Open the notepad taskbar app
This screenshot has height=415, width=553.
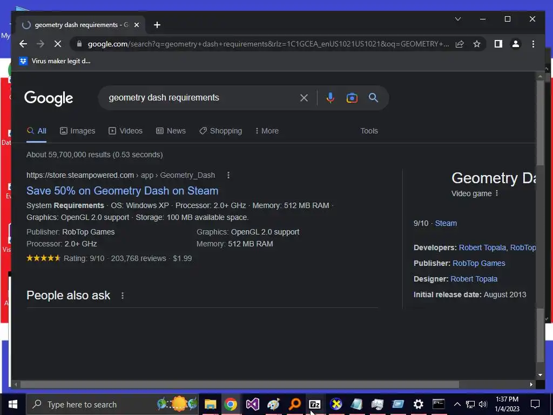(356, 404)
